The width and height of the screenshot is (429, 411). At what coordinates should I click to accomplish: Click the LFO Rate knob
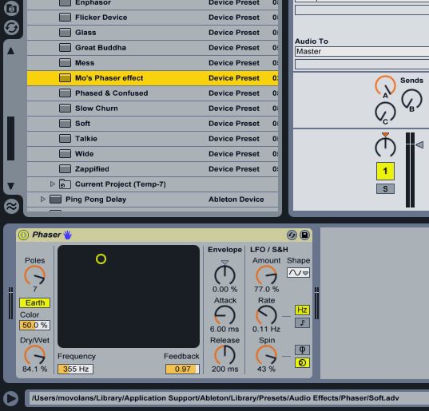[x=266, y=315]
